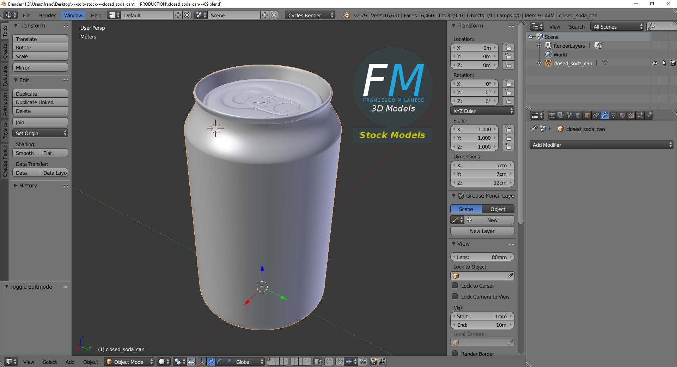677x367 pixels.
Task: Click the Lens 80mm value field
Action: click(x=482, y=257)
